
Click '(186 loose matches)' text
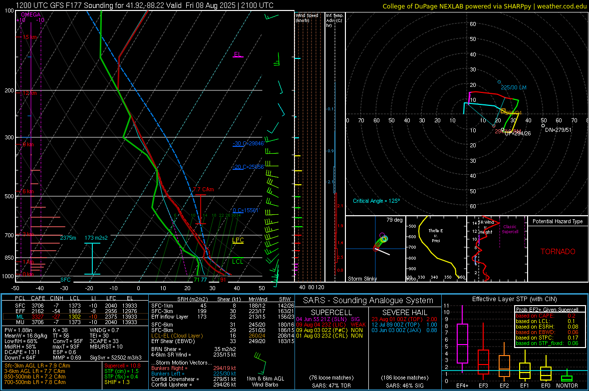click(404, 378)
